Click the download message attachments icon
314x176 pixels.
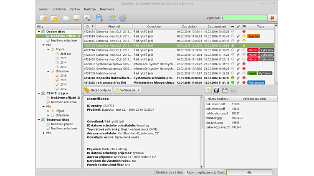point(208,90)
